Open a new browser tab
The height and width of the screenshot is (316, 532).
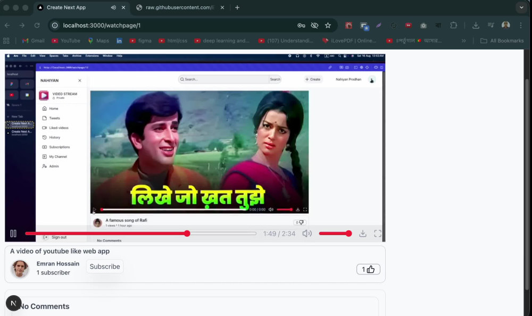coord(237,7)
